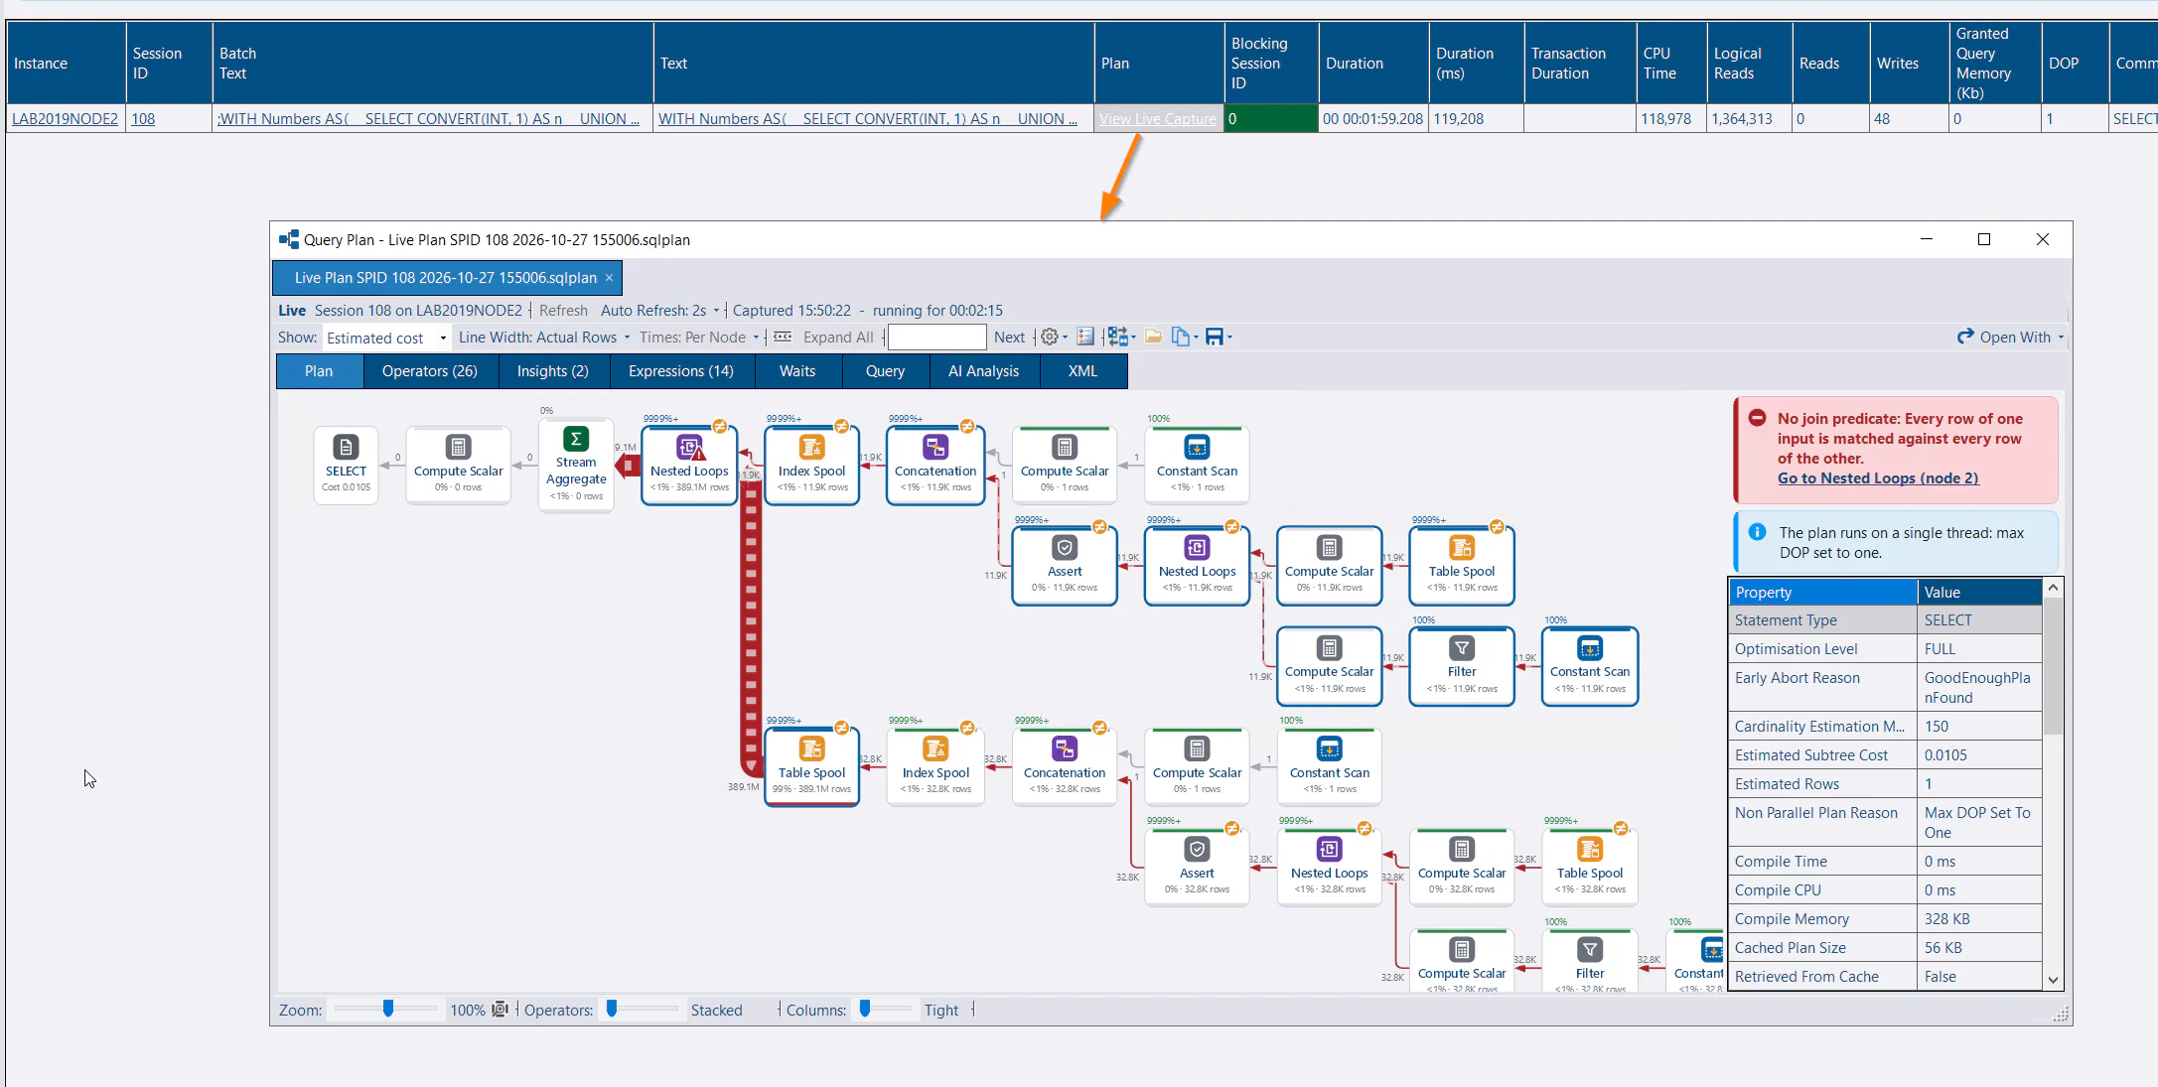2158x1087 pixels.
Task: Click the Cached Plan Size property row
Action: click(1885, 948)
